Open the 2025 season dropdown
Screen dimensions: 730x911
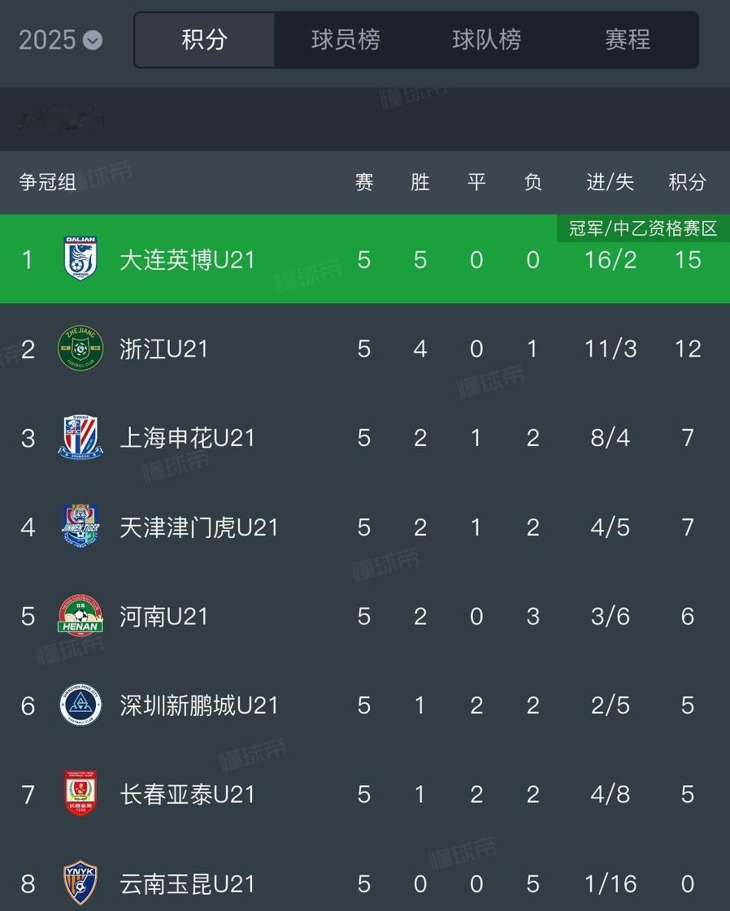(x=61, y=40)
